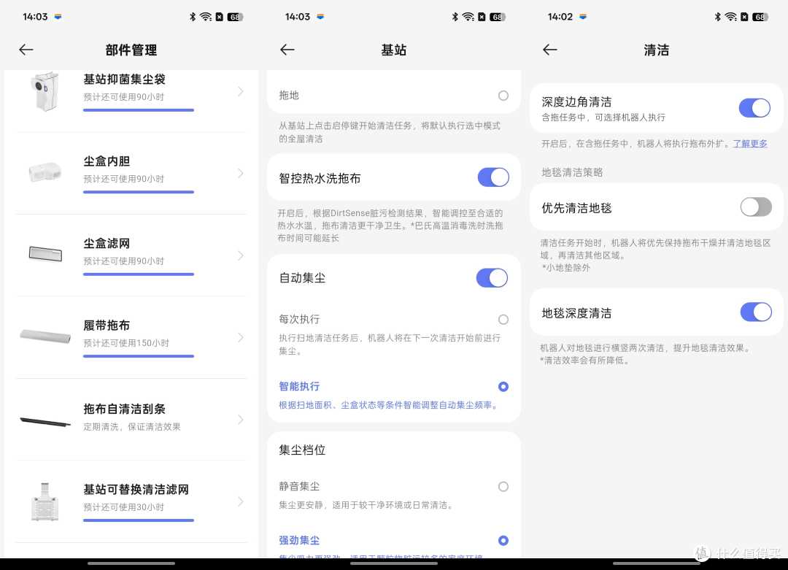Tap the 尘盒内胆 part image
The height and width of the screenshot is (570, 788).
(x=45, y=172)
